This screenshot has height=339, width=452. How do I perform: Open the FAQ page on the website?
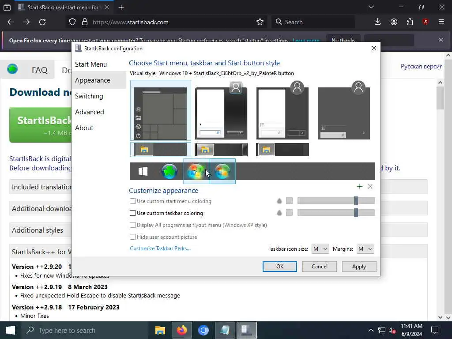tap(39, 70)
